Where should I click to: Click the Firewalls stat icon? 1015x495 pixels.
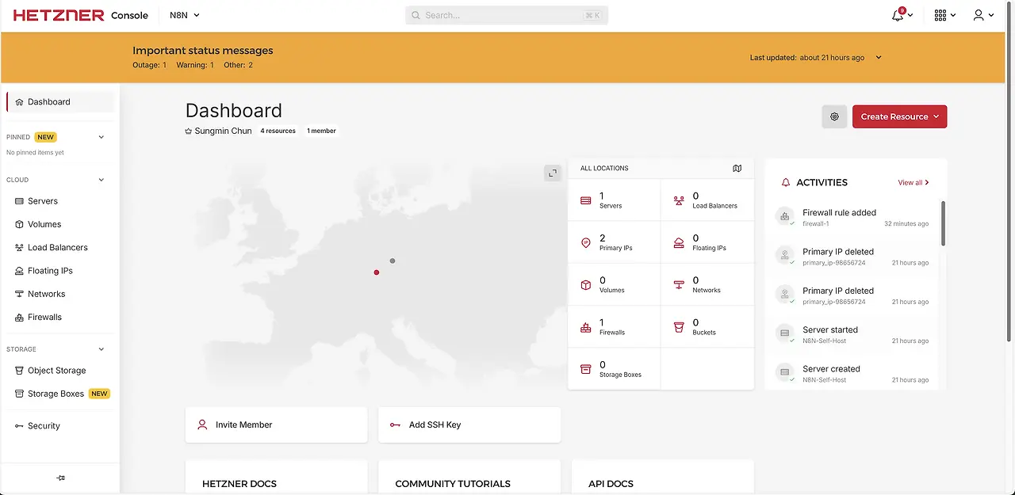point(586,327)
